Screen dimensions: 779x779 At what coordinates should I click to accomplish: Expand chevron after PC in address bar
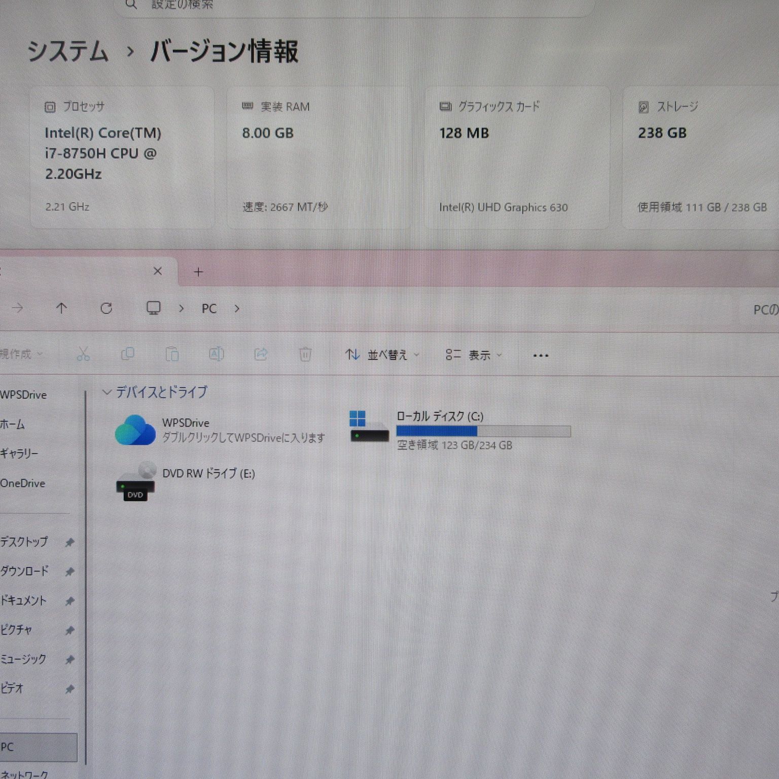tap(237, 308)
